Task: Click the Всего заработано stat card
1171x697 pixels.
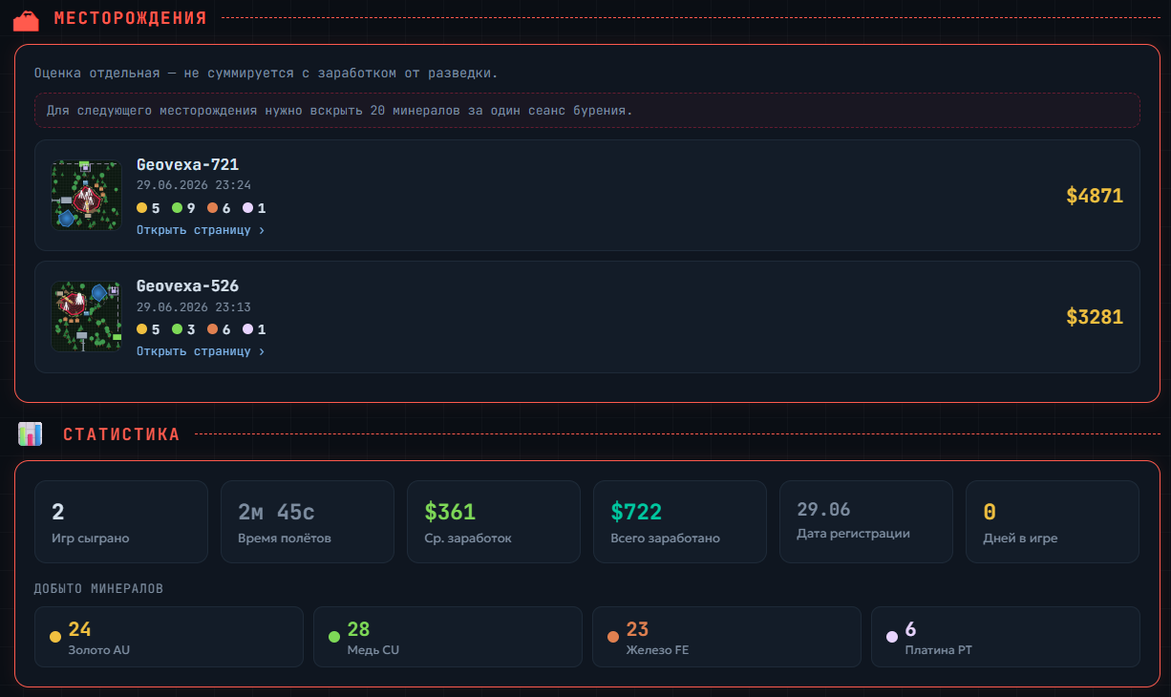Action: click(x=680, y=521)
